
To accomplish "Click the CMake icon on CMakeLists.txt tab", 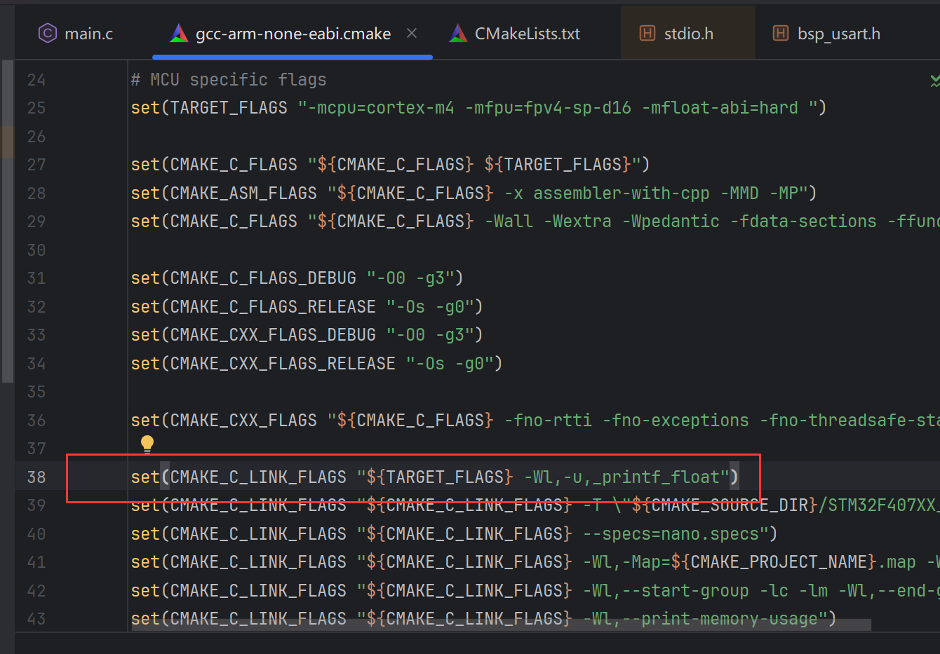I will [458, 33].
